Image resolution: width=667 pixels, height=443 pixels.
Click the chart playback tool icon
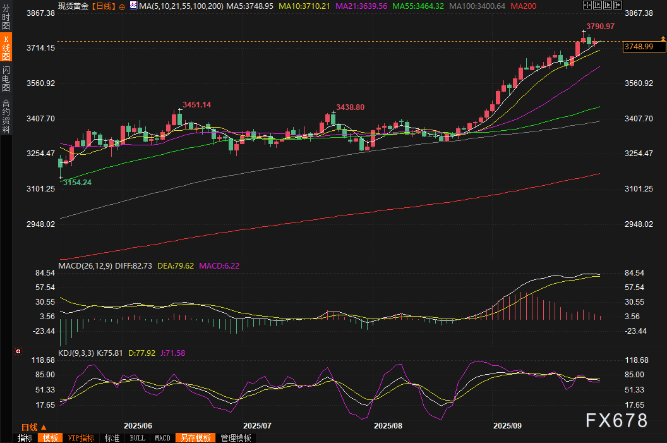(x=608, y=5)
